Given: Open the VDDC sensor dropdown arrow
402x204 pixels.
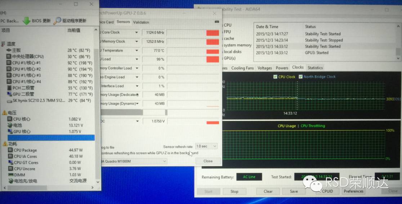Looking at the screenshot, I should tap(137, 121).
